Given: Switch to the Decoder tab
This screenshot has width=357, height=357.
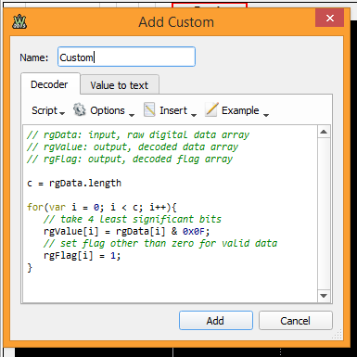Looking at the screenshot, I should click(x=49, y=84).
